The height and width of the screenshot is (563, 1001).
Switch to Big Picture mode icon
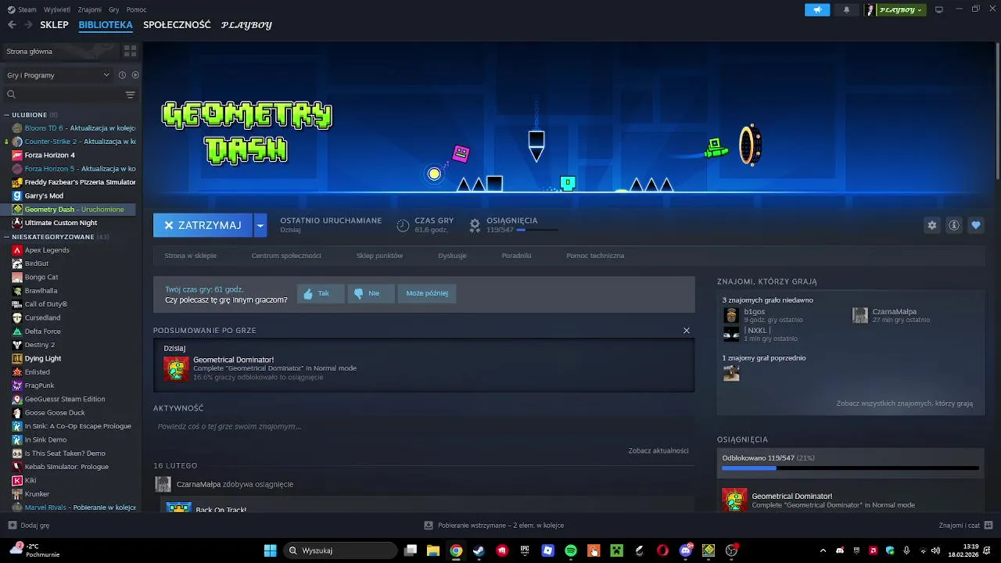point(939,9)
